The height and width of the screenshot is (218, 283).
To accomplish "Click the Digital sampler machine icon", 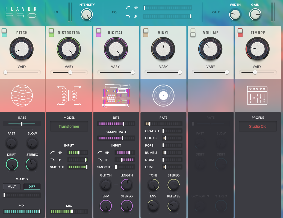I will (x=116, y=95).
